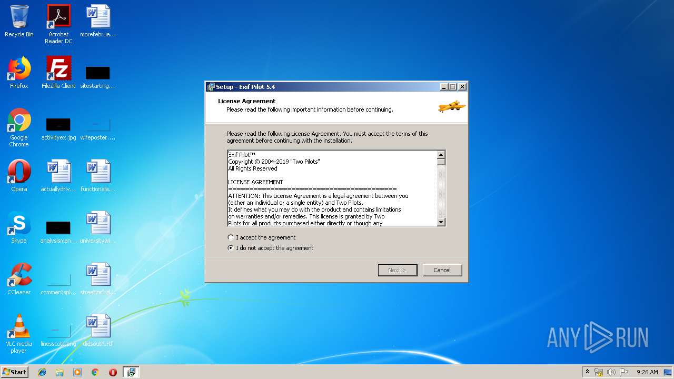Open the Recycle Bin desktop icon
The image size is (674, 379).
[x=19, y=22]
